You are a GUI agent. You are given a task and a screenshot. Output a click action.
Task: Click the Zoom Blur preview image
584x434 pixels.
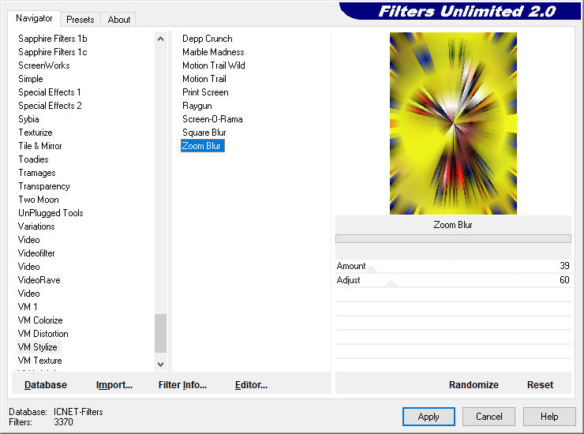453,123
